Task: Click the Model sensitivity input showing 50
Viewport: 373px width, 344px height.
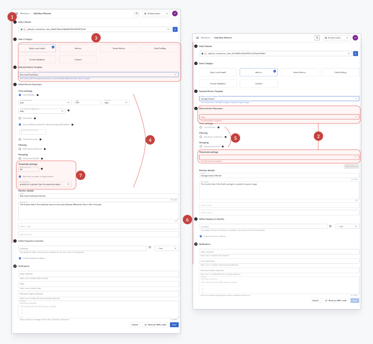Action: [28, 169]
